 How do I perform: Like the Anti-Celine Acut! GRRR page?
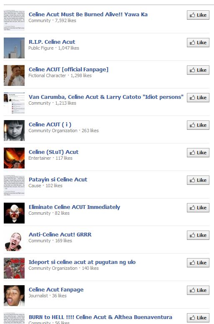(x=198, y=235)
